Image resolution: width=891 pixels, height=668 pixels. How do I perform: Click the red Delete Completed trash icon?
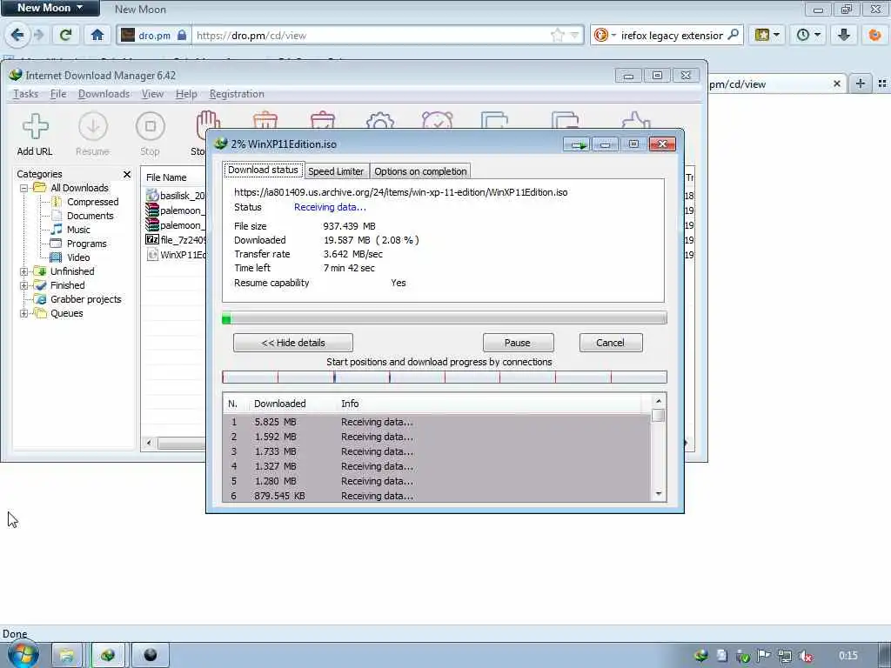323,120
